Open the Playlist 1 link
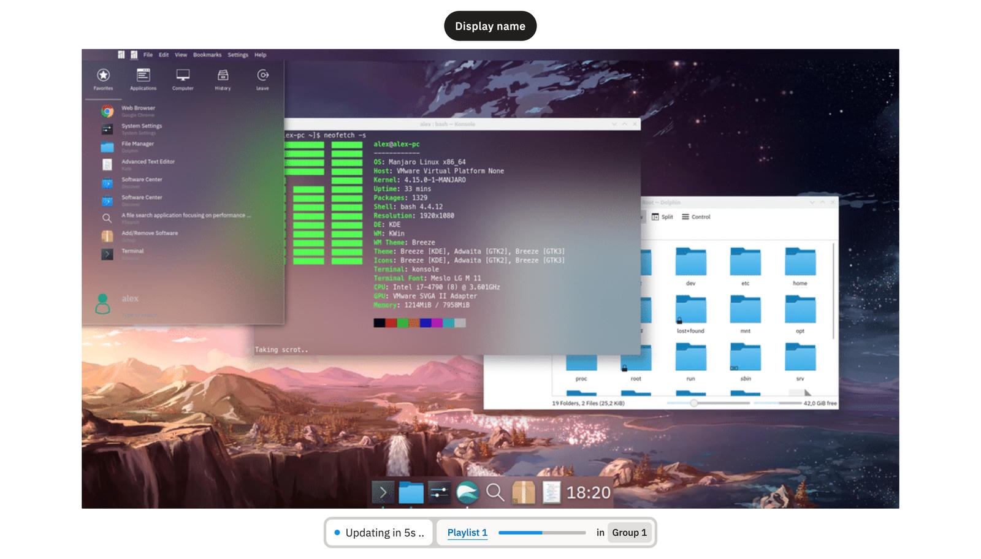This screenshot has height=559, width=981. point(467,533)
